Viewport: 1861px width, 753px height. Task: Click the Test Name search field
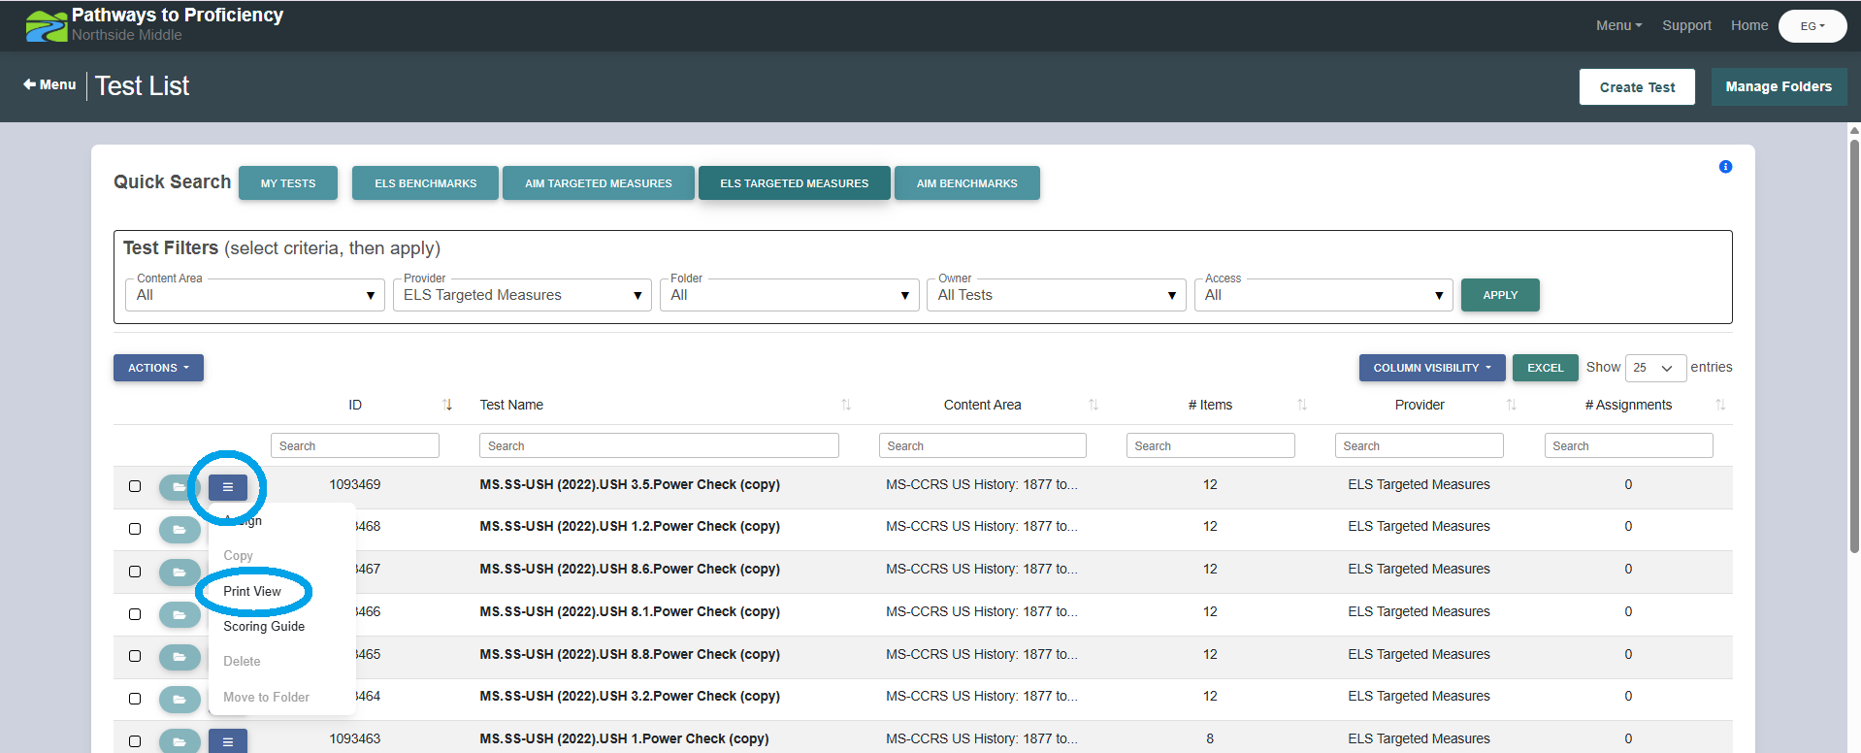(659, 445)
